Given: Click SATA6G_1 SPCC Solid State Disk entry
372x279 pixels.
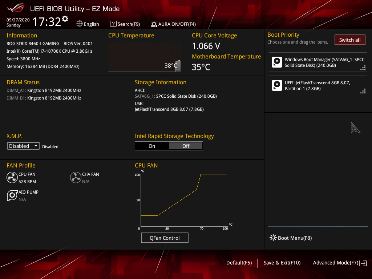Looking at the screenshot, I should tap(176, 96).
